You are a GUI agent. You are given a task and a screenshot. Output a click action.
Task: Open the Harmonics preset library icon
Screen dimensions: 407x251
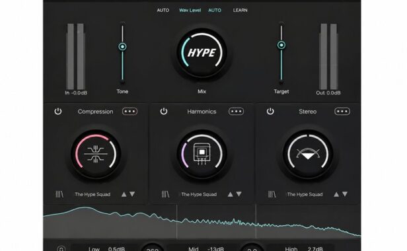click(x=165, y=194)
